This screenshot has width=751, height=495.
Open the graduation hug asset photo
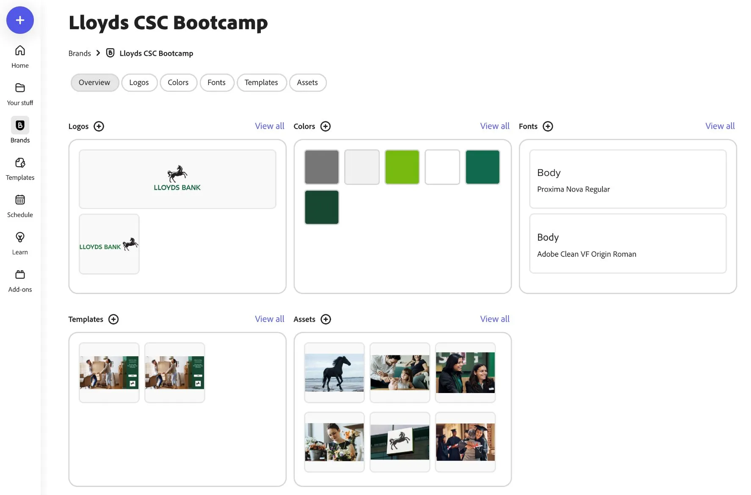tap(465, 442)
